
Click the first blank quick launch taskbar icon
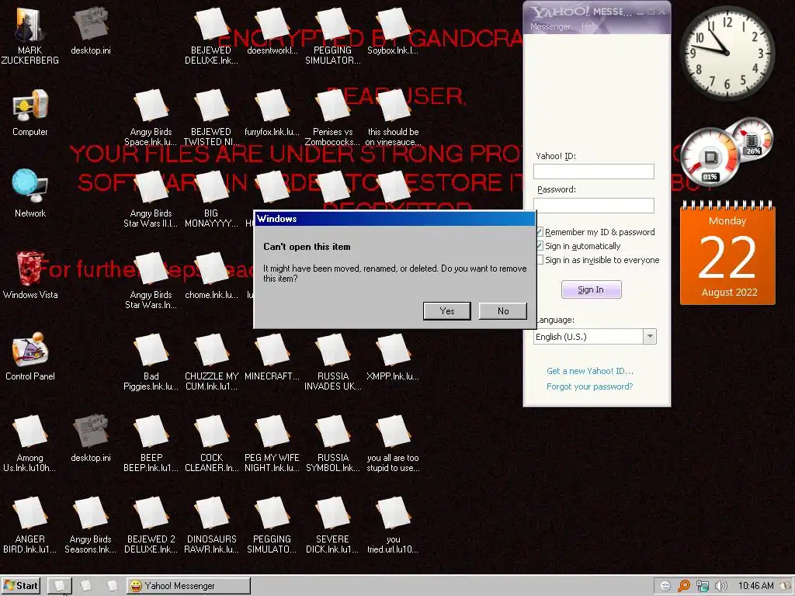point(60,586)
